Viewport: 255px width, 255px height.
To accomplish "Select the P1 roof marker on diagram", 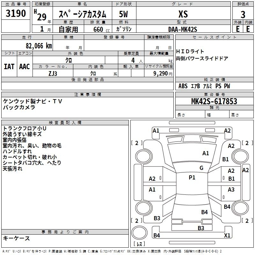I will point(192,178).
